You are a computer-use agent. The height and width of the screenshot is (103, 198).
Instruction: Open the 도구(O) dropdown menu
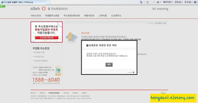coord(189,2)
